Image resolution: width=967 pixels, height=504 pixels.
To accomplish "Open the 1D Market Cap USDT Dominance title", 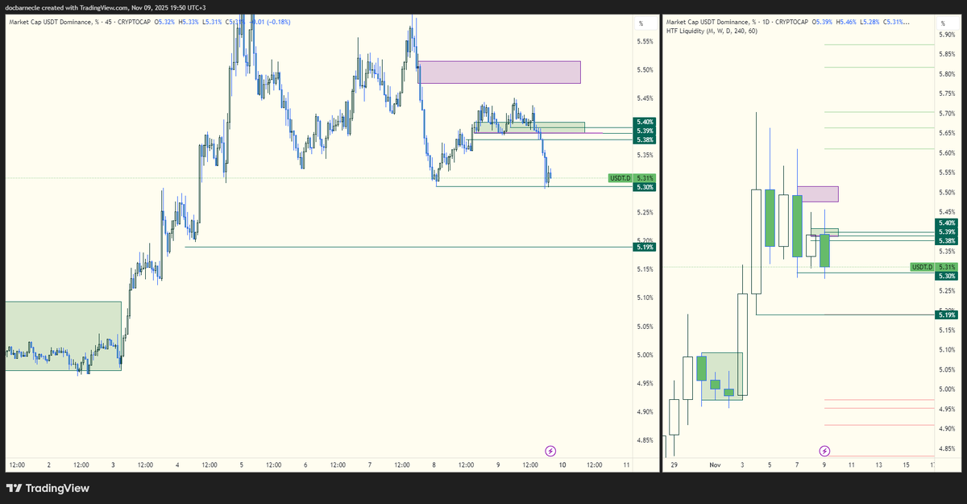I will [x=736, y=22].
